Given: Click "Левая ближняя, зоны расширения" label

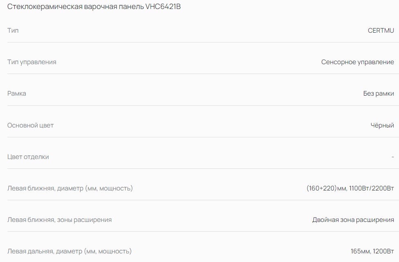Looking at the screenshot, I should 59,220.
